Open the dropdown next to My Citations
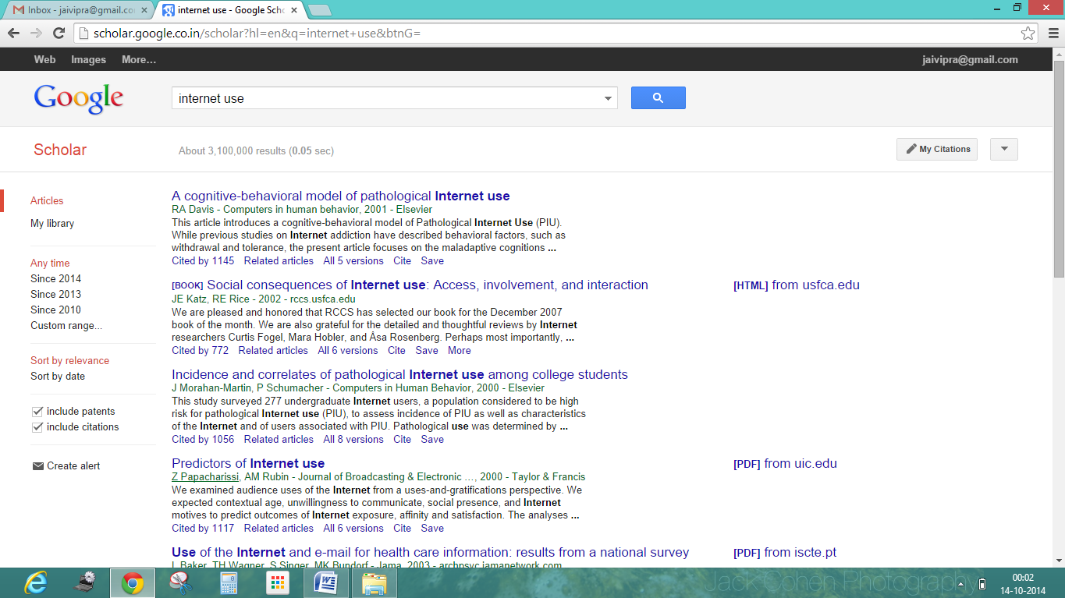This screenshot has height=598, width=1065. [1003, 149]
